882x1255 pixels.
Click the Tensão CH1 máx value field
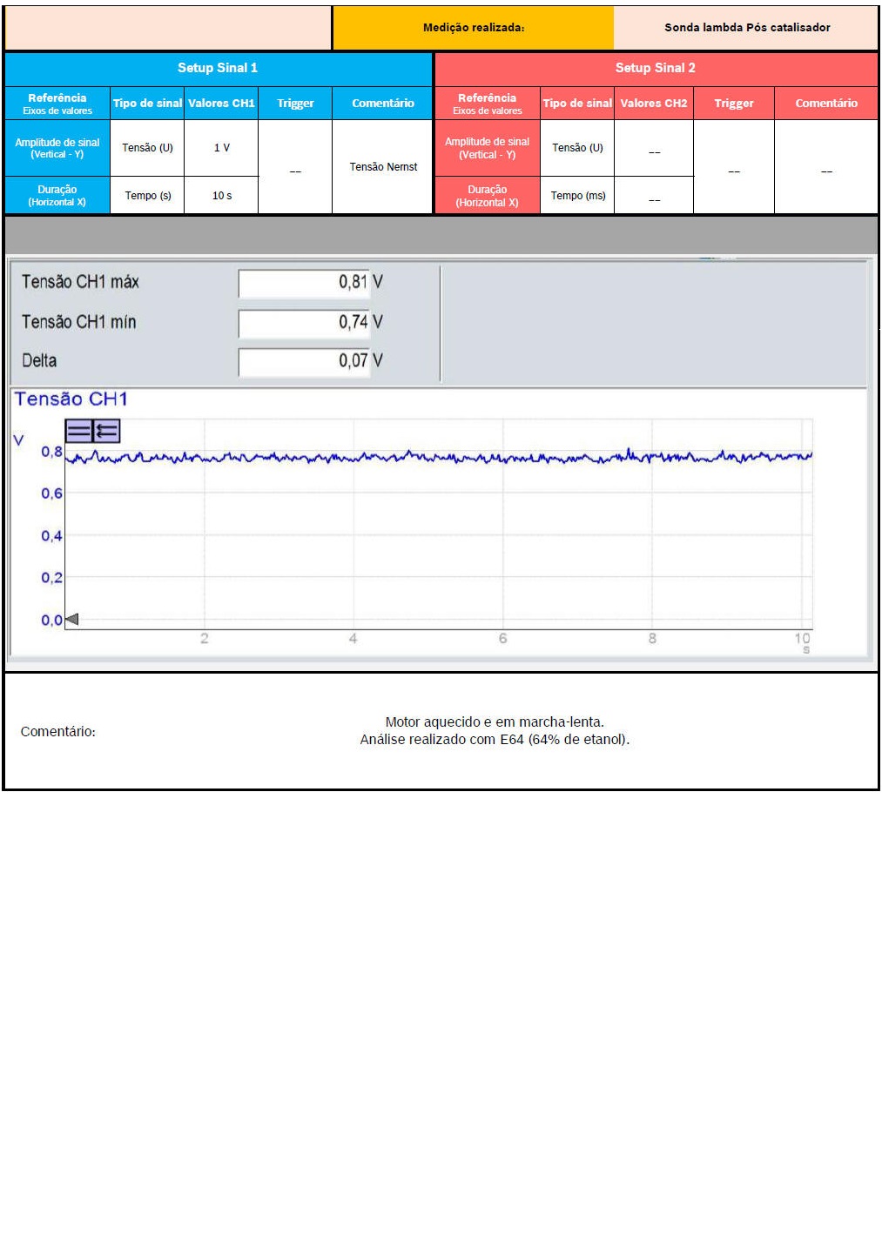coord(304,283)
